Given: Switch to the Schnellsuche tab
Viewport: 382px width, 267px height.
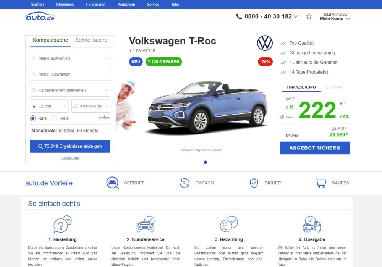Looking at the screenshot, I should coord(91,40).
